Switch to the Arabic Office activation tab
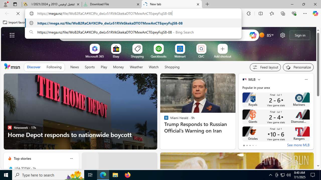 coord(52,4)
